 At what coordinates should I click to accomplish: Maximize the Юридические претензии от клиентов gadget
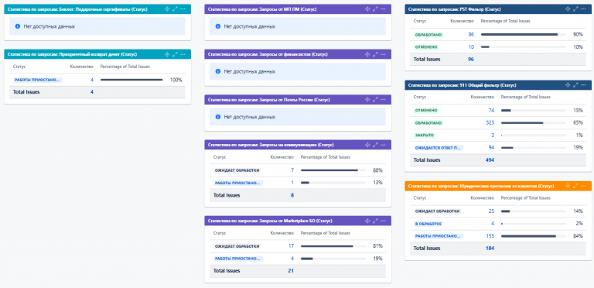[575, 186]
